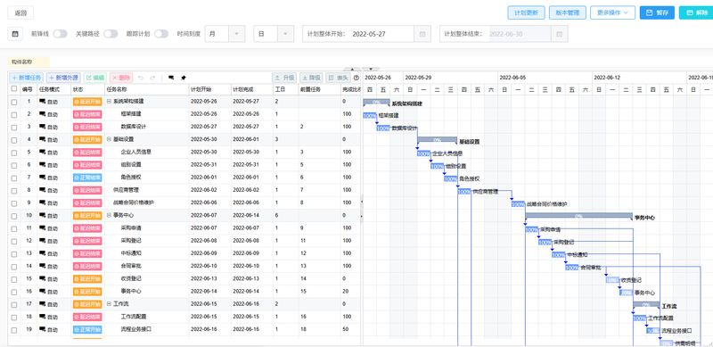Screen dimensions: 713x347
Task: Click the 版本管理 button
Action: tap(568, 12)
